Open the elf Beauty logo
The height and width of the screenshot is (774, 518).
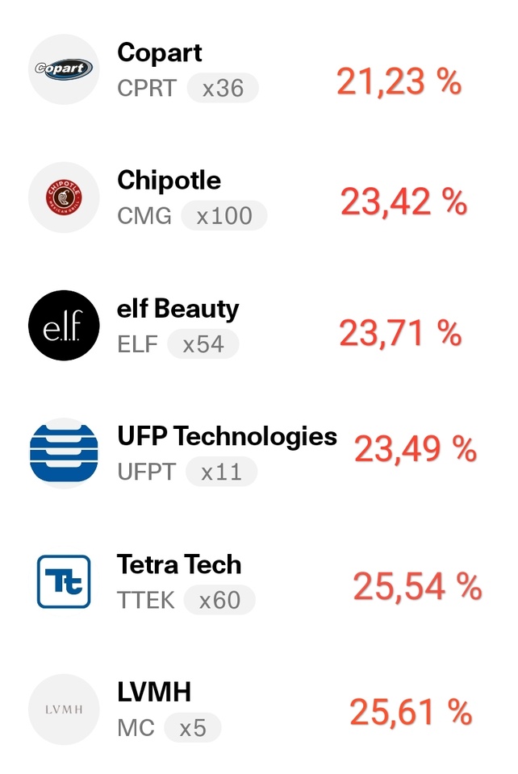(x=64, y=325)
